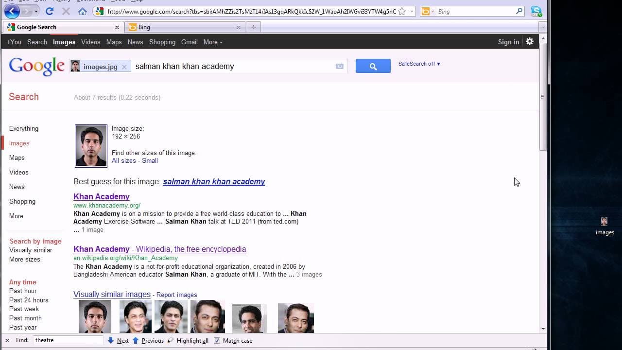Screen dimensions: 622x350
Task: Click Sign in
Action: (x=508, y=42)
